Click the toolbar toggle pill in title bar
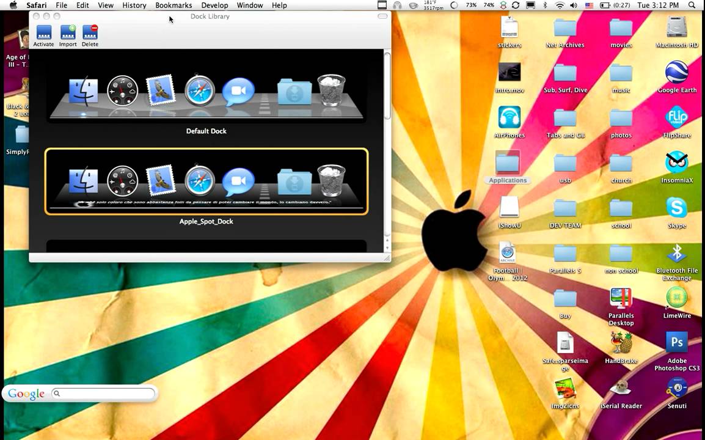Screen dimensions: 705x440 pyautogui.click(x=382, y=16)
